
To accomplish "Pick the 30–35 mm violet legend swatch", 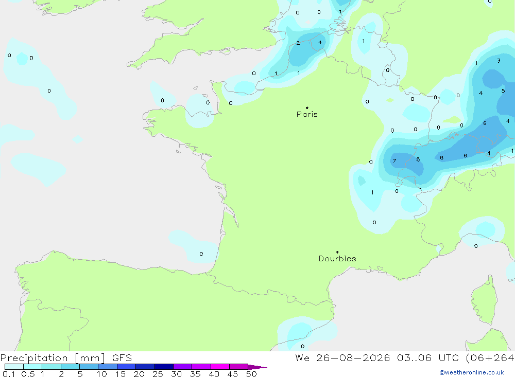I will 183,367.
